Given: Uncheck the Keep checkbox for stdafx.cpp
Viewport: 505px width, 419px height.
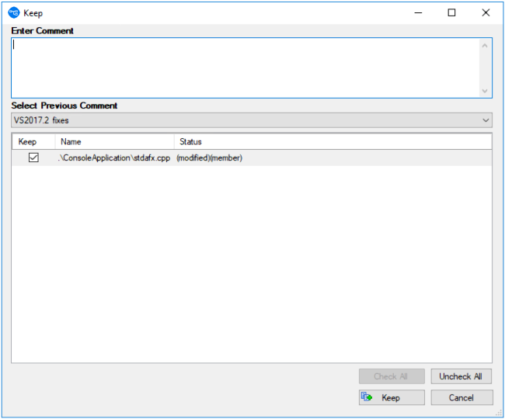Looking at the screenshot, I should (33, 158).
